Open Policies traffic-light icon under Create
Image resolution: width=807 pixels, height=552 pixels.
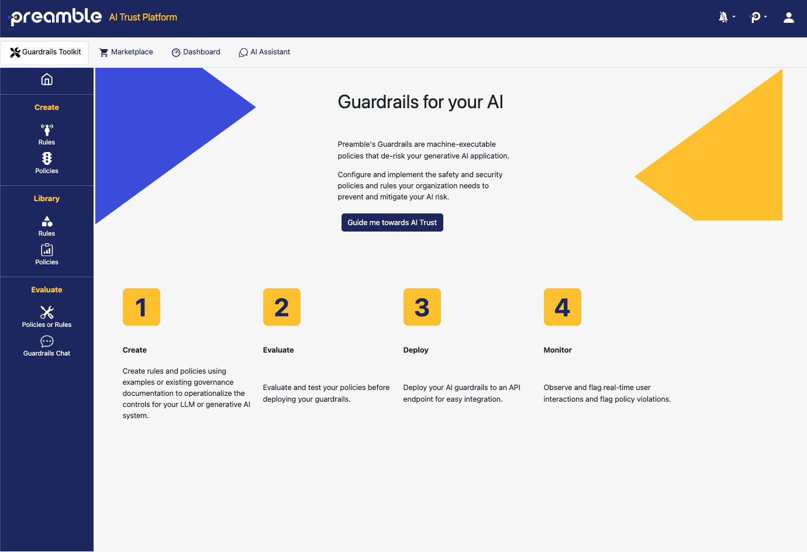(x=47, y=163)
